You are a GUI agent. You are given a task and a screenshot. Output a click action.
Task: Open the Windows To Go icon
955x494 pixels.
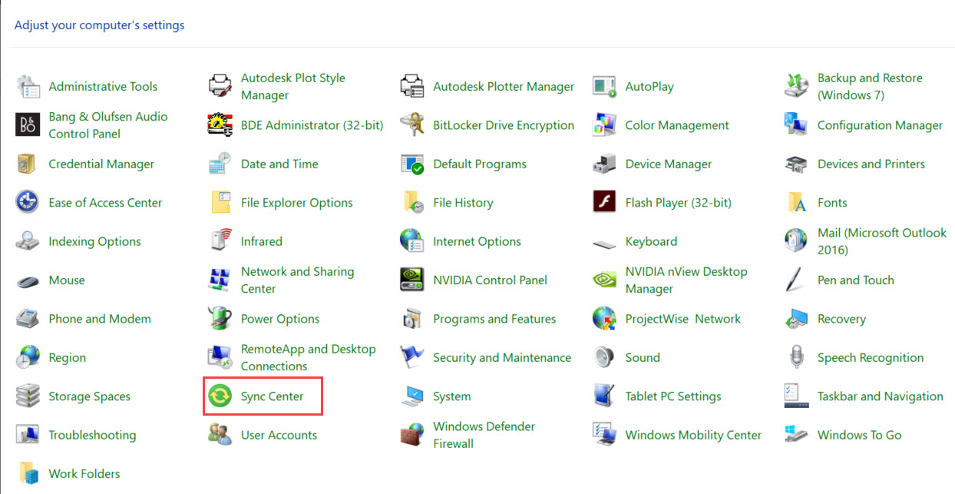click(x=797, y=435)
